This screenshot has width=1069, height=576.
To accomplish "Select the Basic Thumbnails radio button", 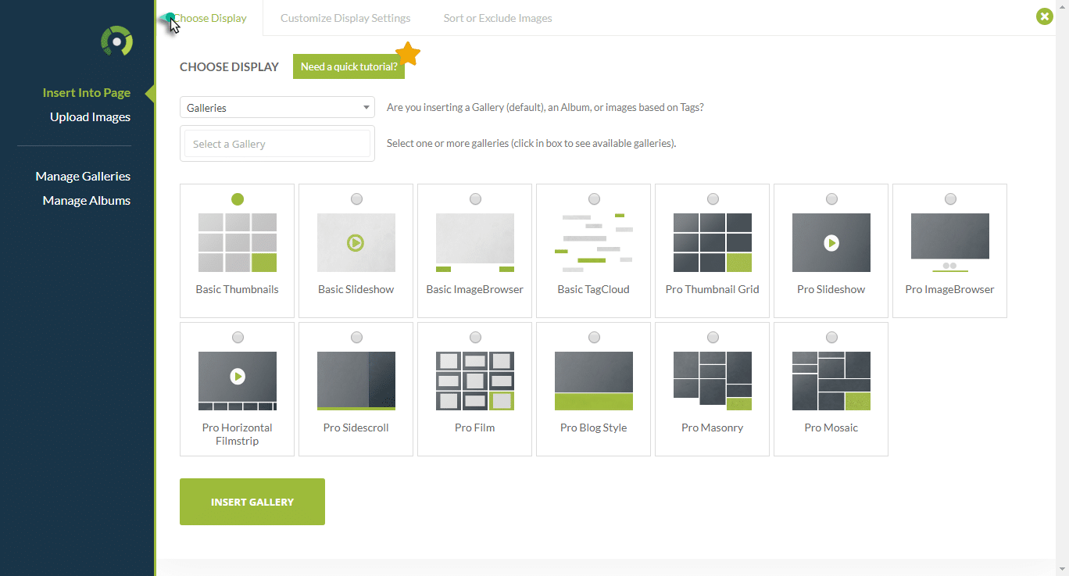I will (238, 199).
